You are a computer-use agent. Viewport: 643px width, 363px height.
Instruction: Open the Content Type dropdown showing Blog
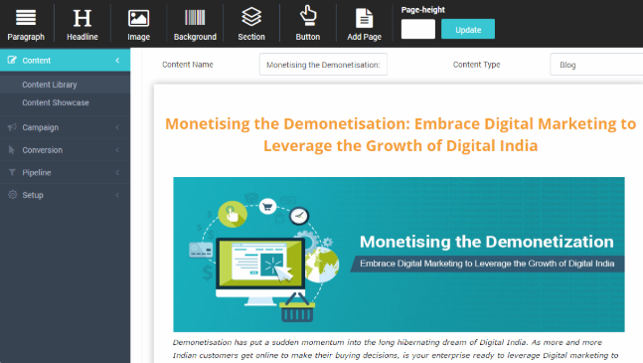[x=596, y=65]
